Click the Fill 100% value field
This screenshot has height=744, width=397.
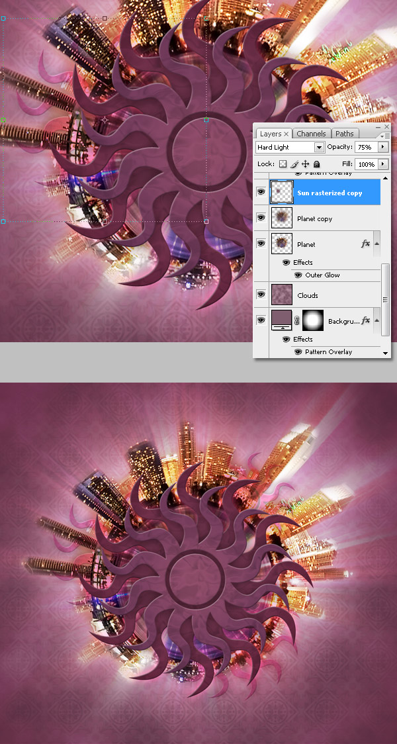coord(366,164)
